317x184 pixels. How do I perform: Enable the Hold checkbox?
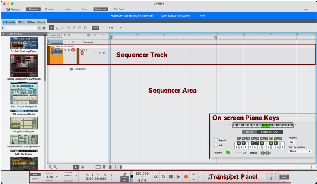click(216, 145)
